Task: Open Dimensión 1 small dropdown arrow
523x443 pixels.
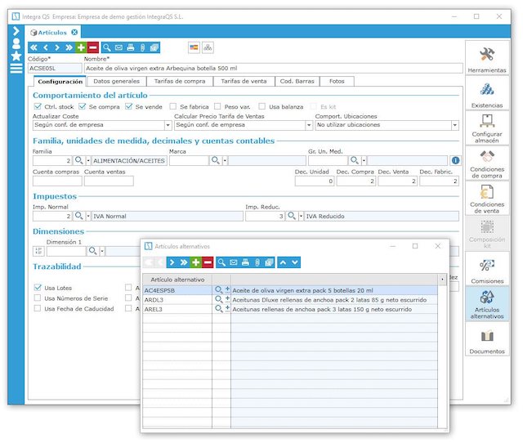Action: 102,251
